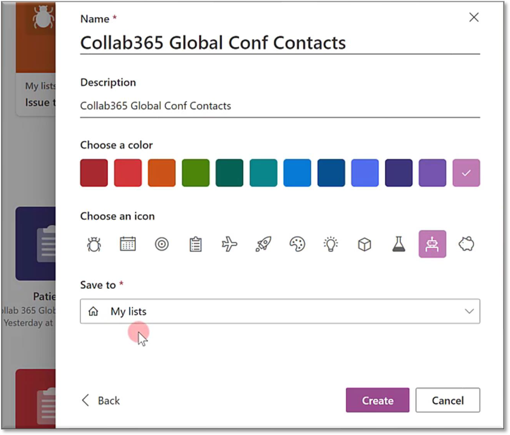Open the Save to dropdown arrow

[x=469, y=311]
